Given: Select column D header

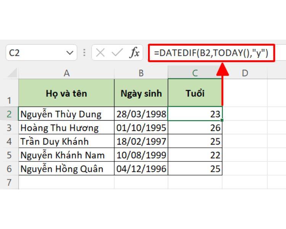Looking at the screenshot, I should coord(245,73).
